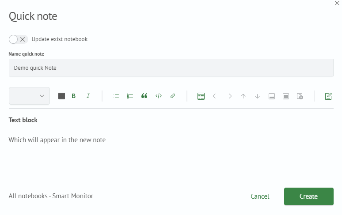342x215 pixels.
Task: Click the right arrow table icon
Action: tap(229, 96)
